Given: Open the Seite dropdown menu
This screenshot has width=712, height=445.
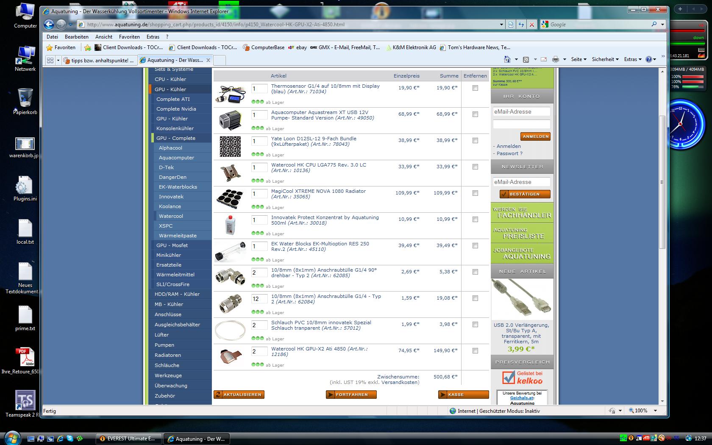Looking at the screenshot, I should click(x=579, y=59).
